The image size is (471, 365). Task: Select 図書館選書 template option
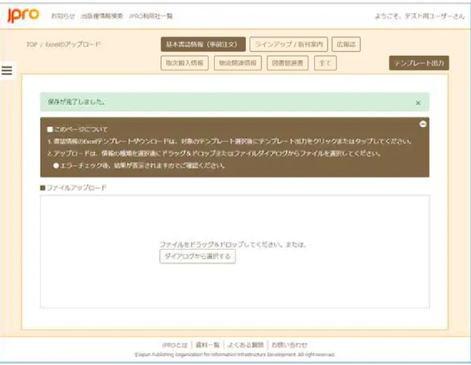click(x=288, y=63)
